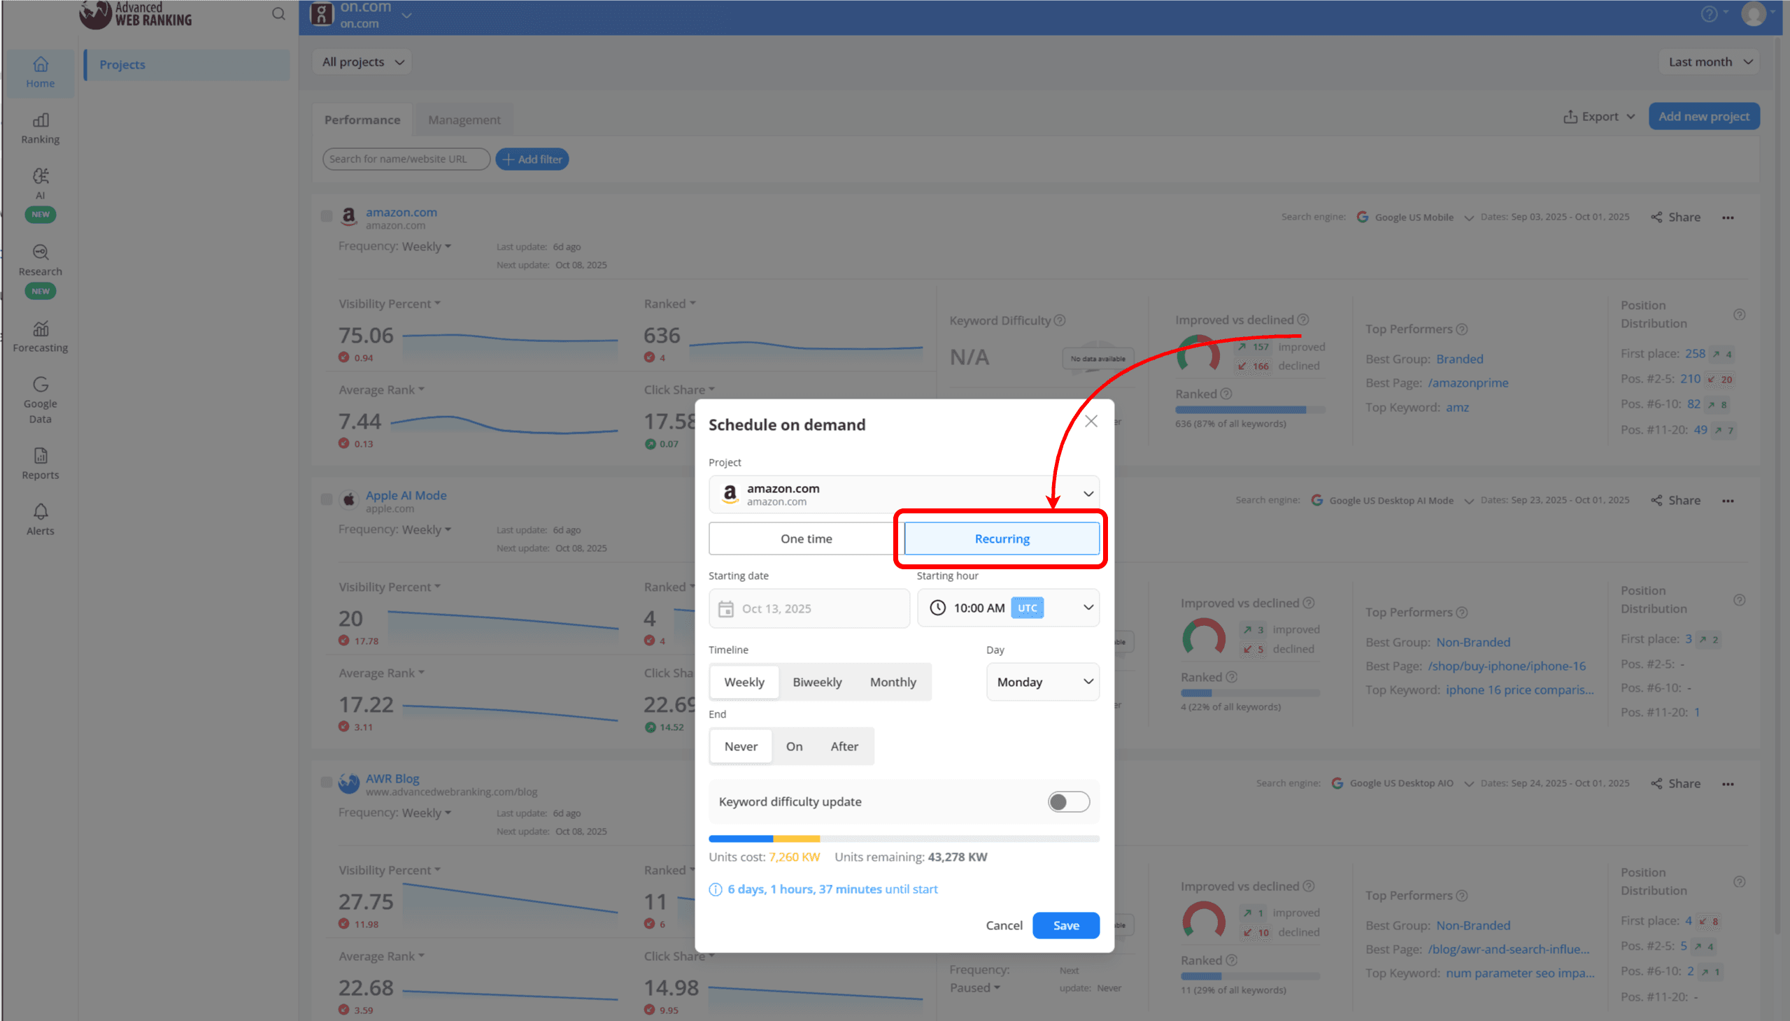This screenshot has height=1021, width=1790.
Task: Select Projects in the side panel
Action: coord(187,64)
